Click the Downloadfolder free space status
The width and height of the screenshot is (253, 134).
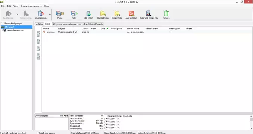(x=120, y=133)
